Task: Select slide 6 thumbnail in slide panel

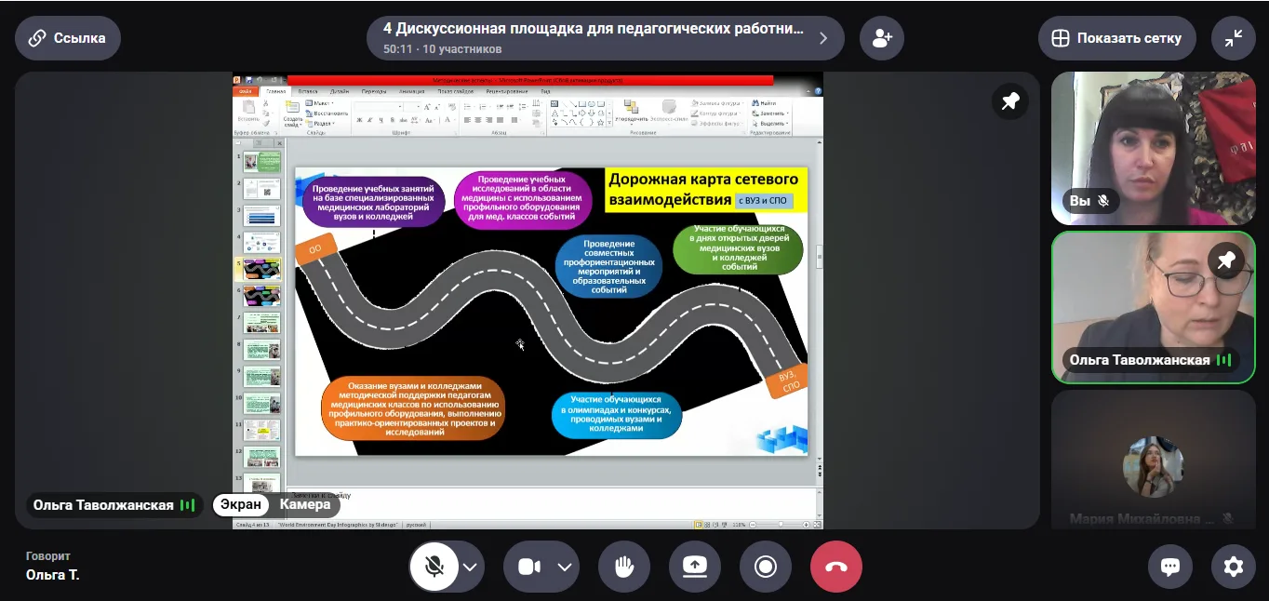Action: (261, 297)
